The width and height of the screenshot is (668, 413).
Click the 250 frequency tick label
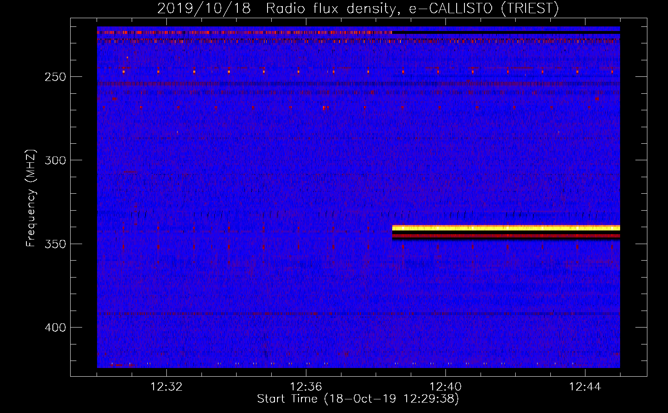click(x=55, y=77)
